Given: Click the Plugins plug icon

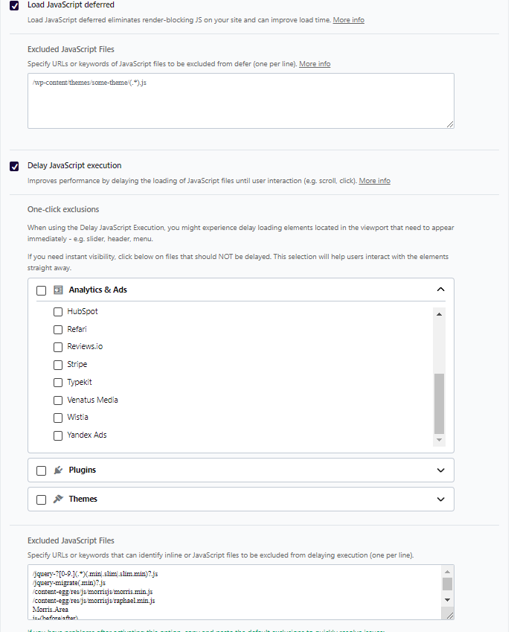Looking at the screenshot, I should point(58,470).
